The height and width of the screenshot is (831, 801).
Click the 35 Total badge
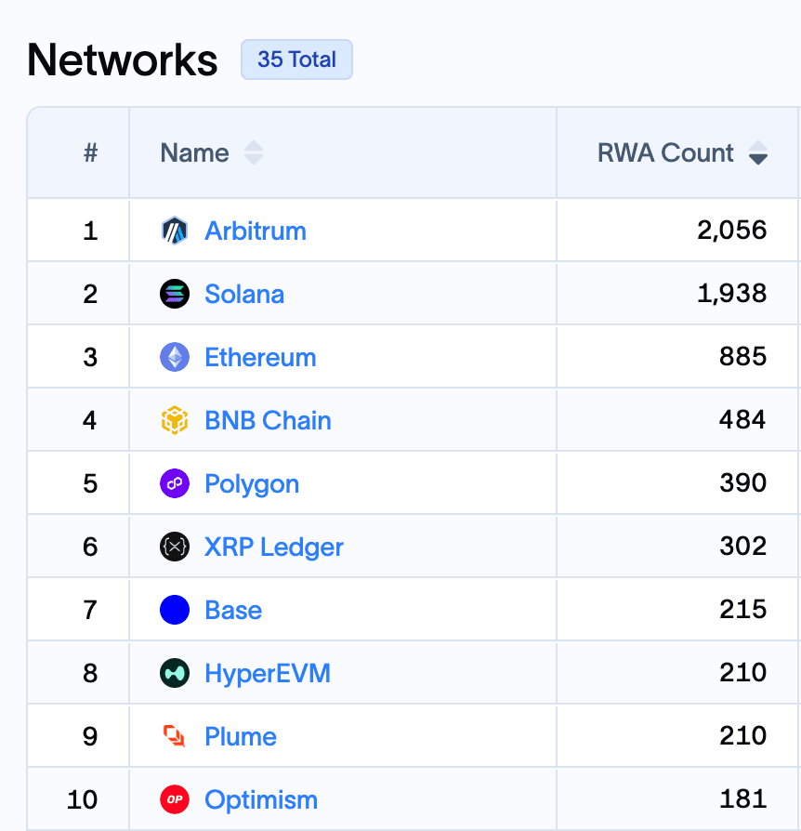pos(296,59)
